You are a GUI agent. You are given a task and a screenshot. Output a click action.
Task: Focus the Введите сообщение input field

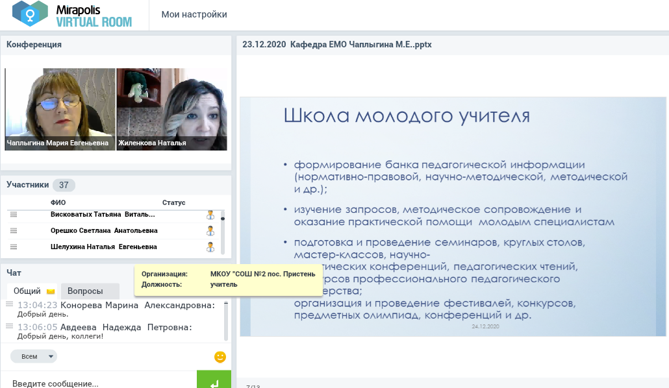pos(99,382)
